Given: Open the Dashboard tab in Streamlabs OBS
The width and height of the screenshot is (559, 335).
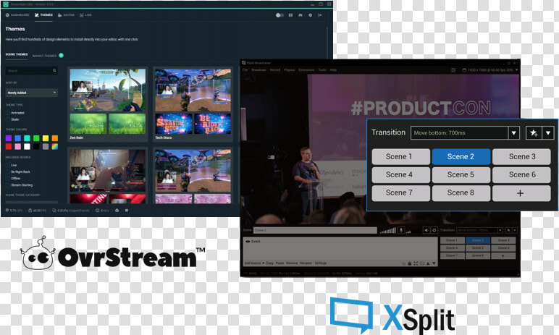Looking at the screenshot, I should (x=17, y=15).
